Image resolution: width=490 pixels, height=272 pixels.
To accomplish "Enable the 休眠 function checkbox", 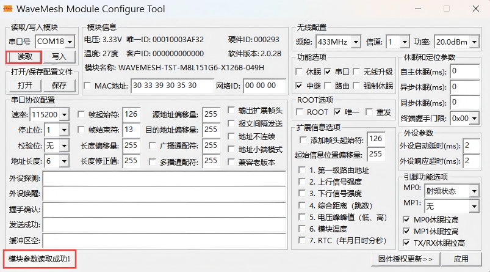I will 299,72.
